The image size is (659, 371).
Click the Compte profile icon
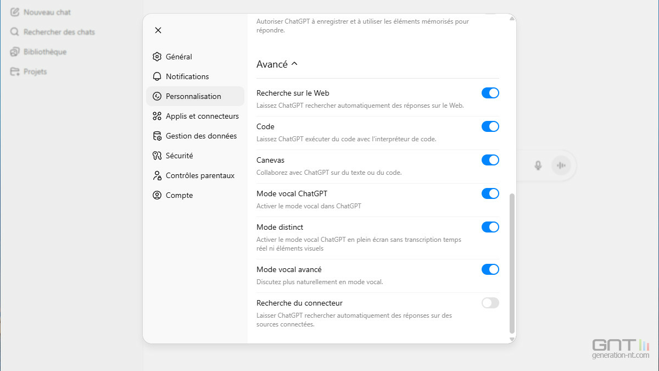click(x=157, y=195)
